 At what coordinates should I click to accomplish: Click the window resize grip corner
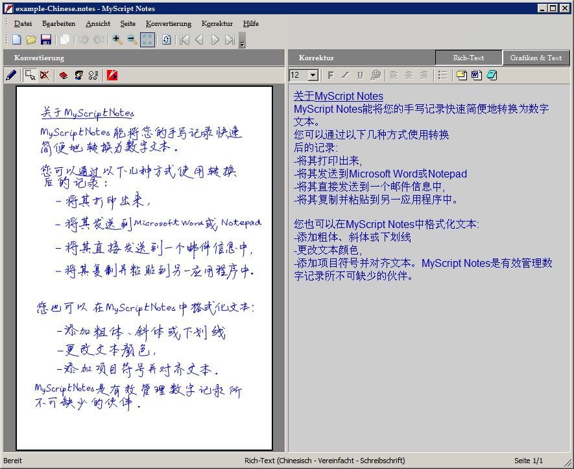pos(568,462)
